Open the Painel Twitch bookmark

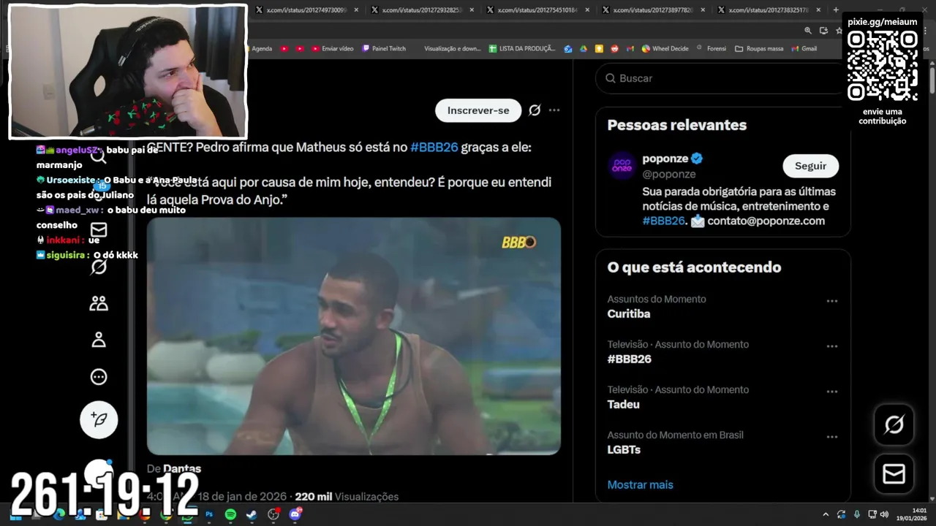pos(384,48)
